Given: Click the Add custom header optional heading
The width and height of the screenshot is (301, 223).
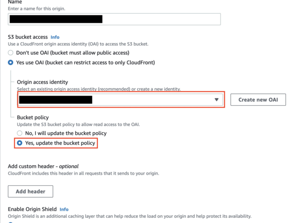Looking at the screenshot, I should tap(43, 166).
